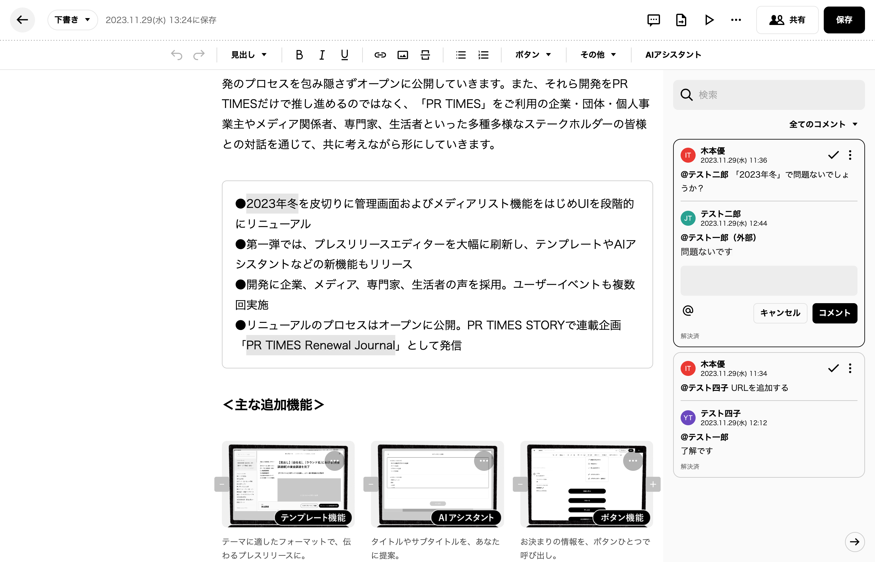Screen dimensions: 875x562
Task: Toggle underline formatting
Action: (344, 55)
